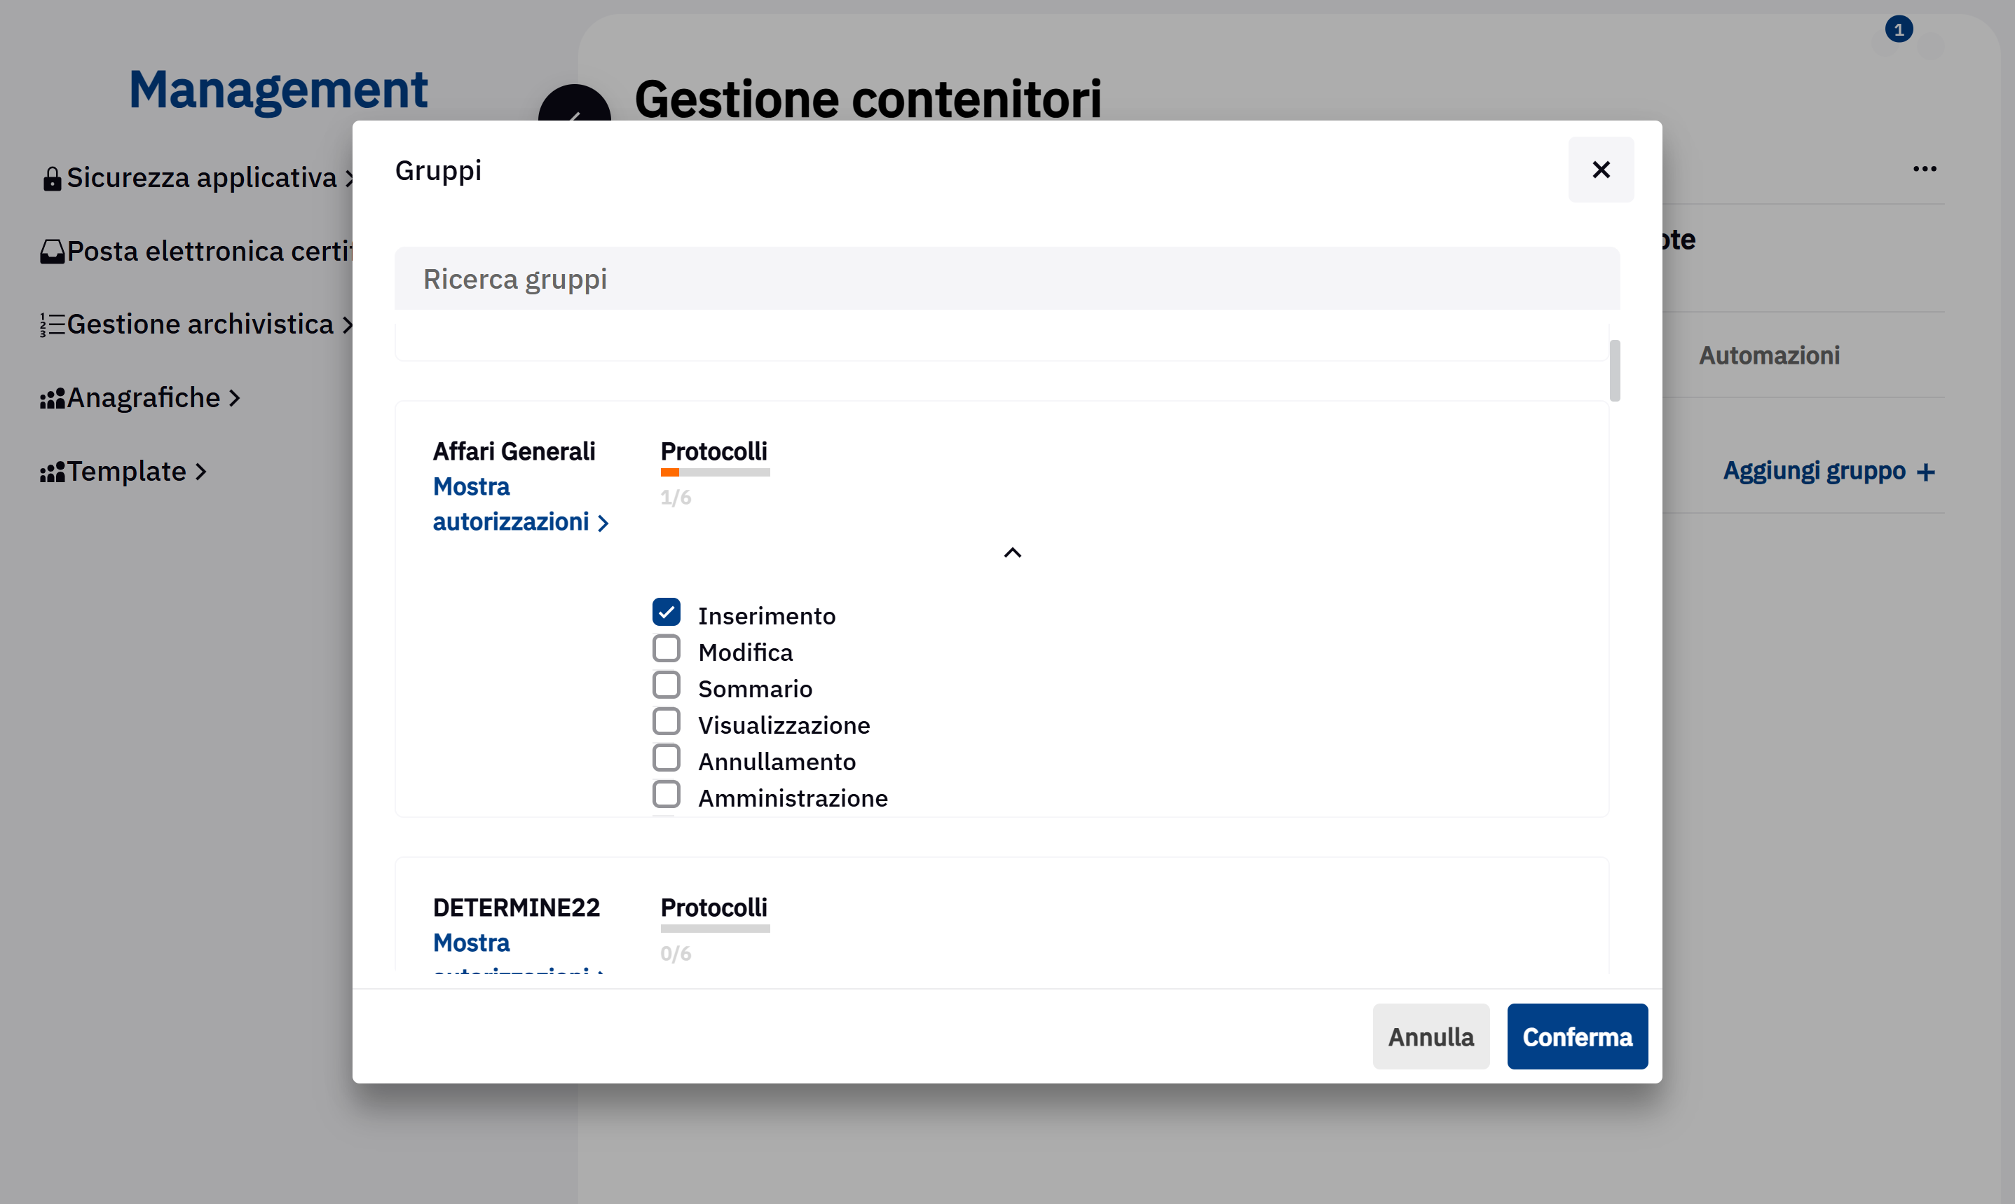Switch to the Automazioni tab
The width and height of the screenshot is (2015, 1204).
pos(1768,355)
